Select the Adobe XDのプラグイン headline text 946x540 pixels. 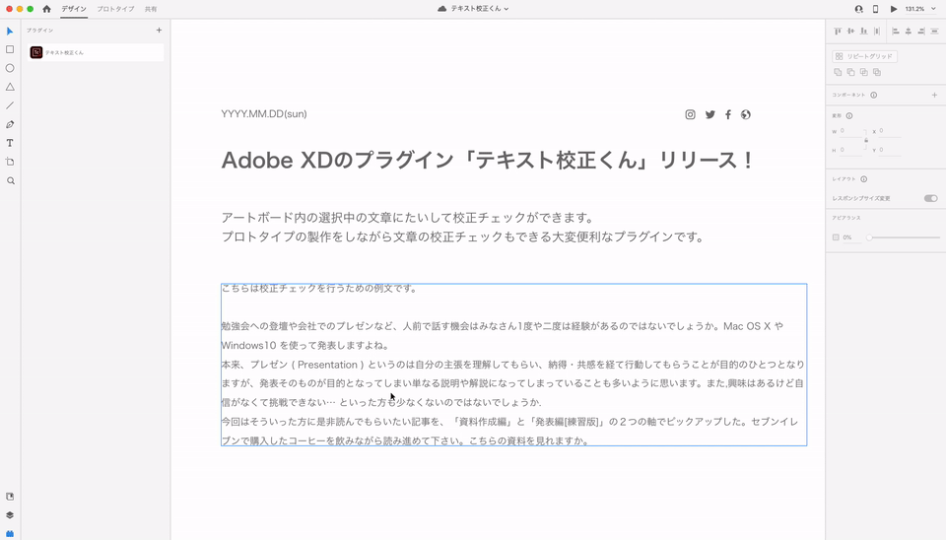tap(488, 161)
